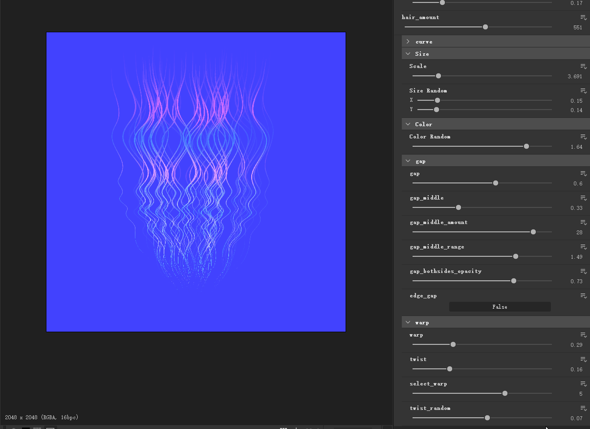Click the edge_gap label
Screen dimensions: 590x429
tap(423, 296)
